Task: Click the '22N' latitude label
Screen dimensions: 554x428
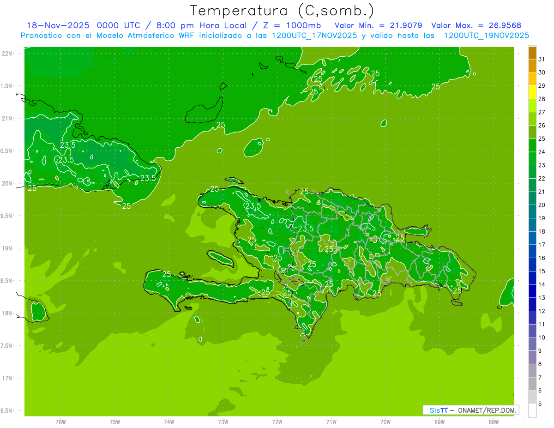Action: pos(7,54)
